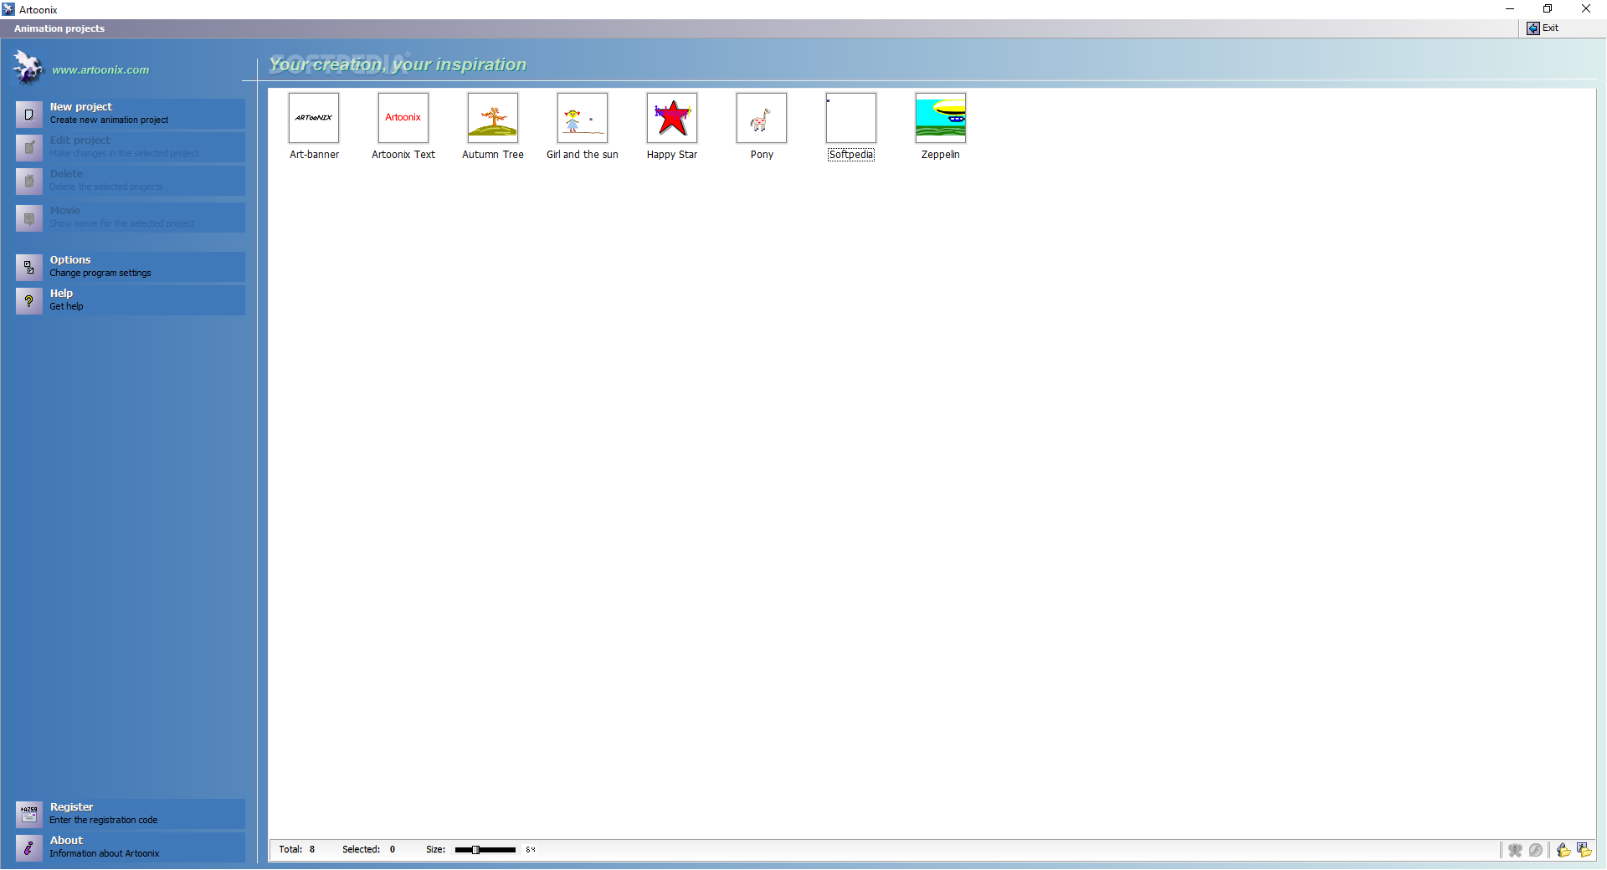
Task: Click the Exit label at top right
Action: 1550,28
